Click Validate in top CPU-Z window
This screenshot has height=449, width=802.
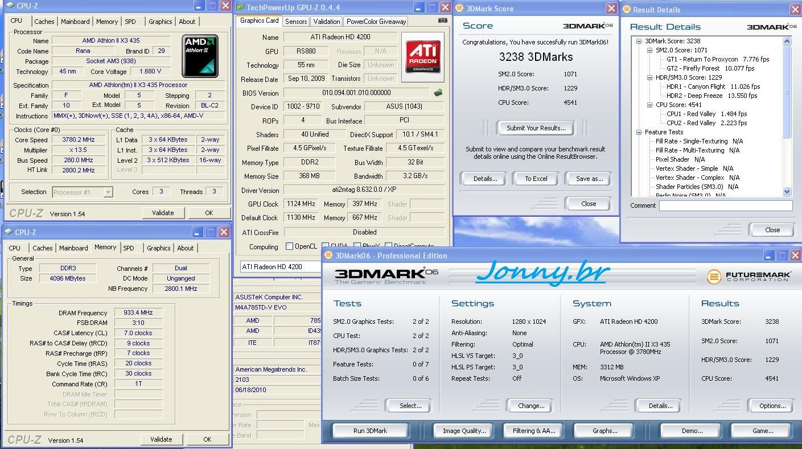click(163, 213)
